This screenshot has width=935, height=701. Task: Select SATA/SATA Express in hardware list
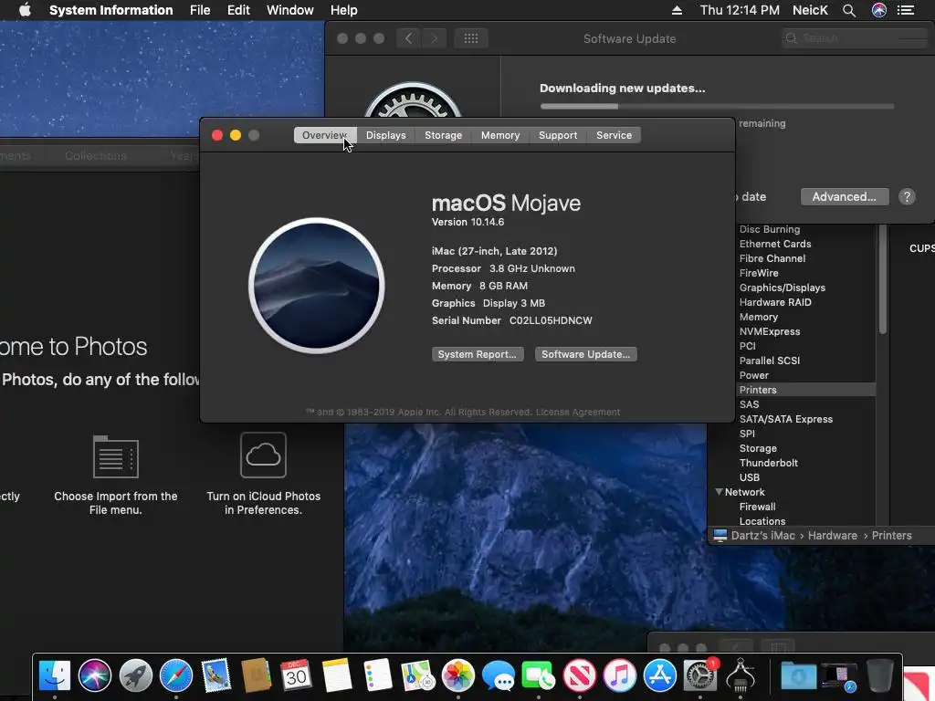tap(786, 419)
